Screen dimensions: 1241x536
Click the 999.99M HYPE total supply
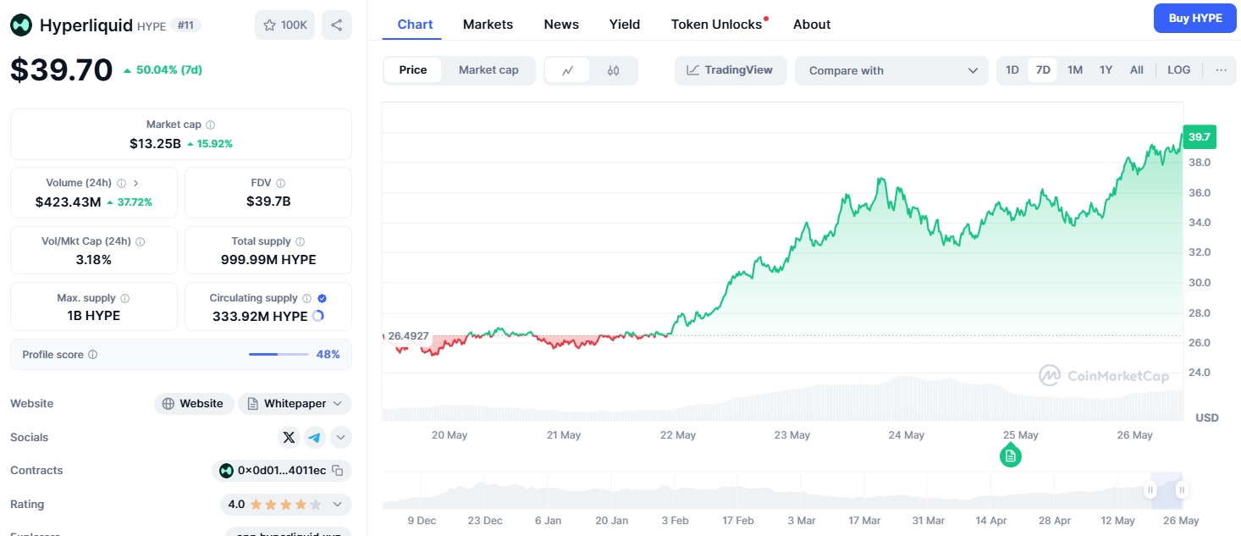[268, 260]
